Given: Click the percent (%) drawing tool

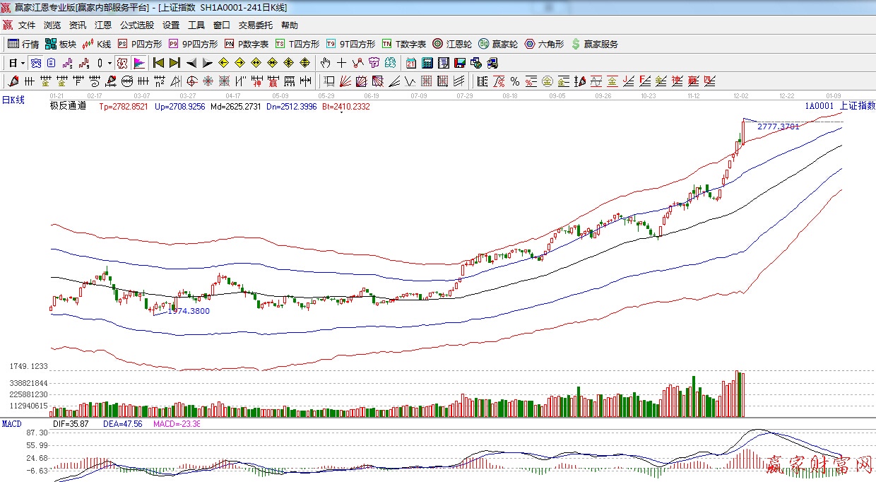Looking at the screenshot, I should (515, 81).
